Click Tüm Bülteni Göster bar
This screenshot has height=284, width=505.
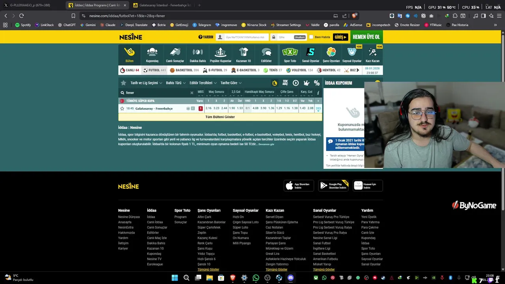point(220,117)
